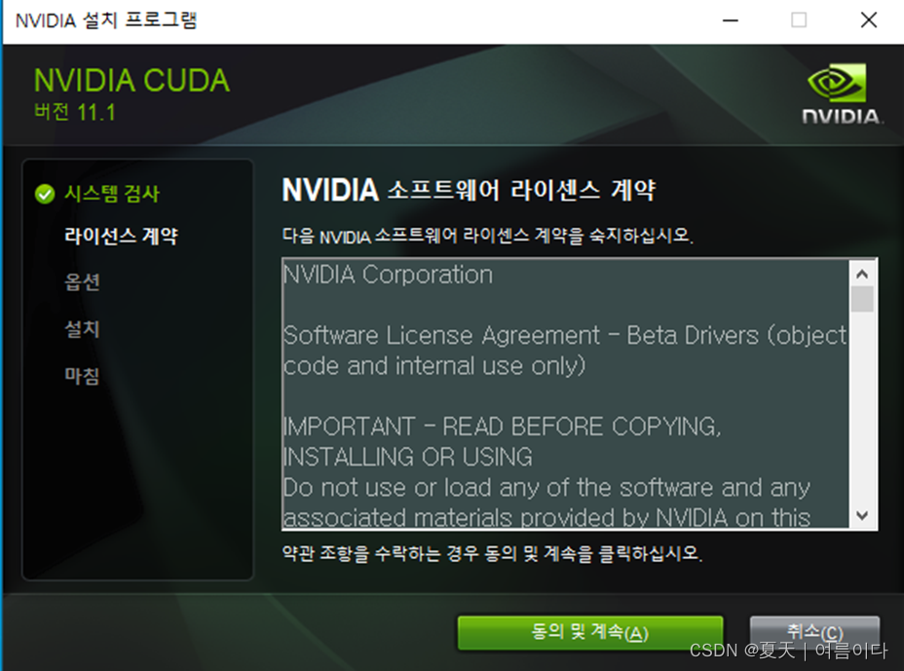Click the NVIDIA 설치 프로그램 window title
The width and height of the screenshot is (904, 671).
point(106,20)
